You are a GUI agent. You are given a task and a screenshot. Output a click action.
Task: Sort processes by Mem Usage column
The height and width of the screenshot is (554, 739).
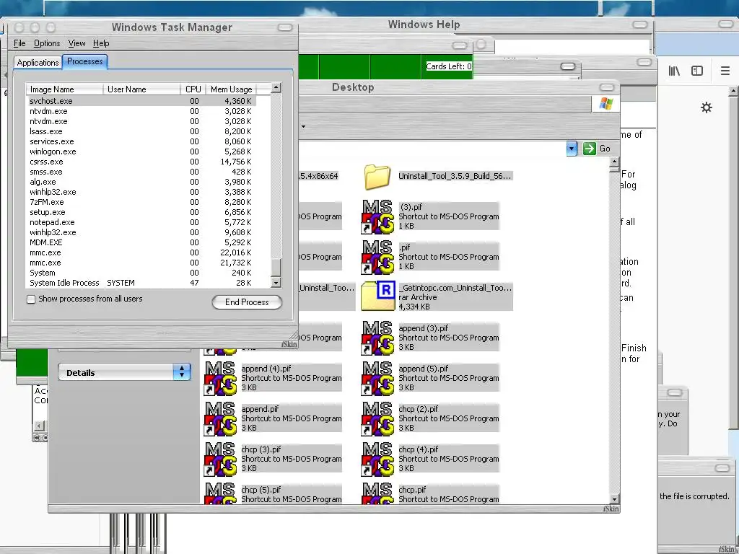pos(232,89)
